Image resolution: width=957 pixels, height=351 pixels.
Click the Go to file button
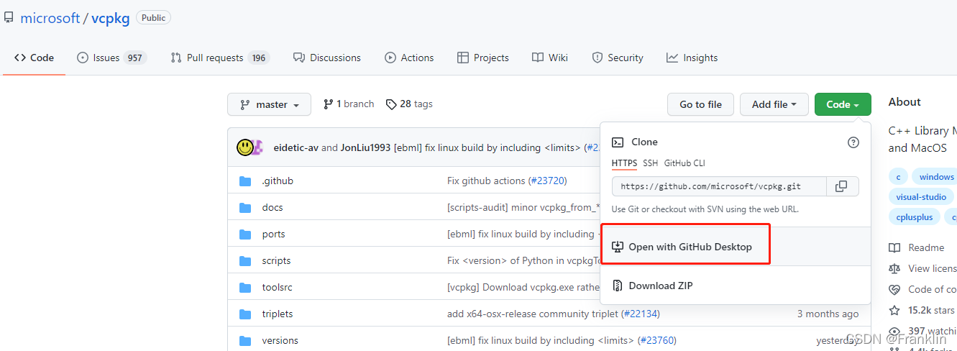(x=700, y=104)
